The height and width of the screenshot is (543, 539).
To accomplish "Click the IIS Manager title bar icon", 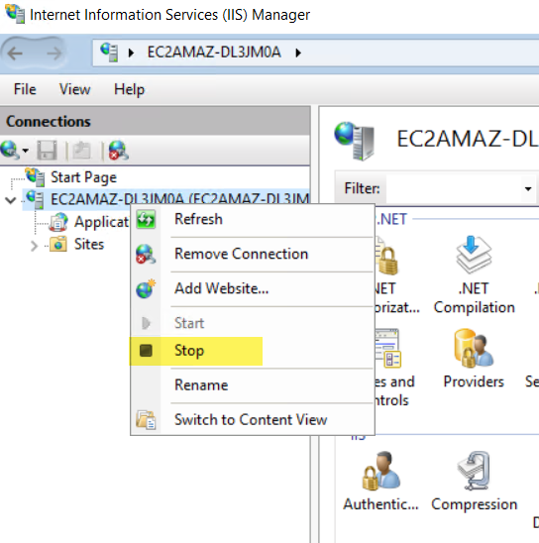I will tap(15, 14).
